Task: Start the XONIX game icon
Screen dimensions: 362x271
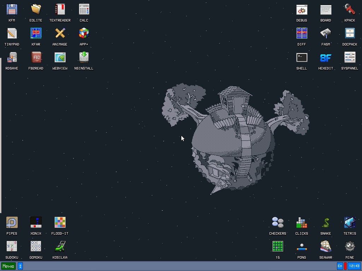Action: pyautogui.click(x=36, y=223)
